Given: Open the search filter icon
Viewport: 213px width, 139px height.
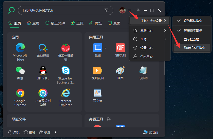Looking at the screenshot, I should (107, 10).
